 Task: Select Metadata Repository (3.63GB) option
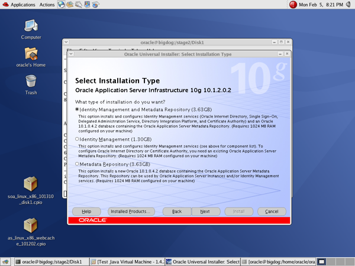tap(77, 164)
